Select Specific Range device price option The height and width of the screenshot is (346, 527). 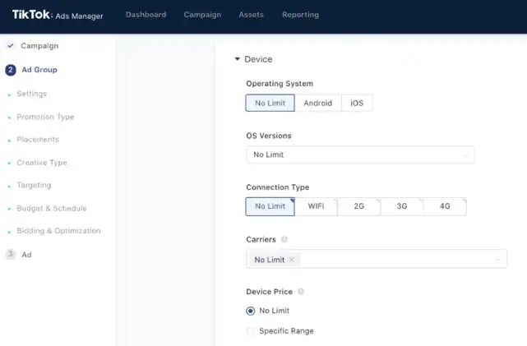pyautogui.click(x=251, y=331)
